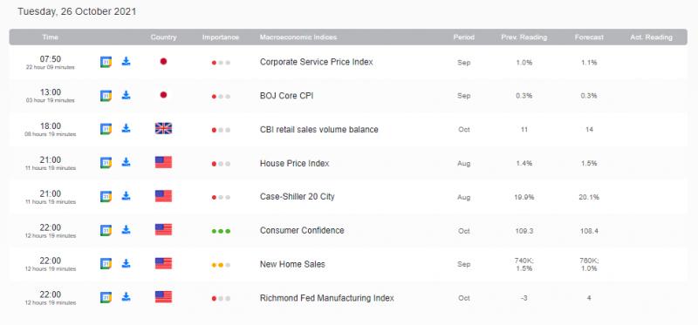The width and height of the screenshot is (698, 325).
Task: Click calendar icon for CBI retail sales row
Action: click(x=106, y=129)
